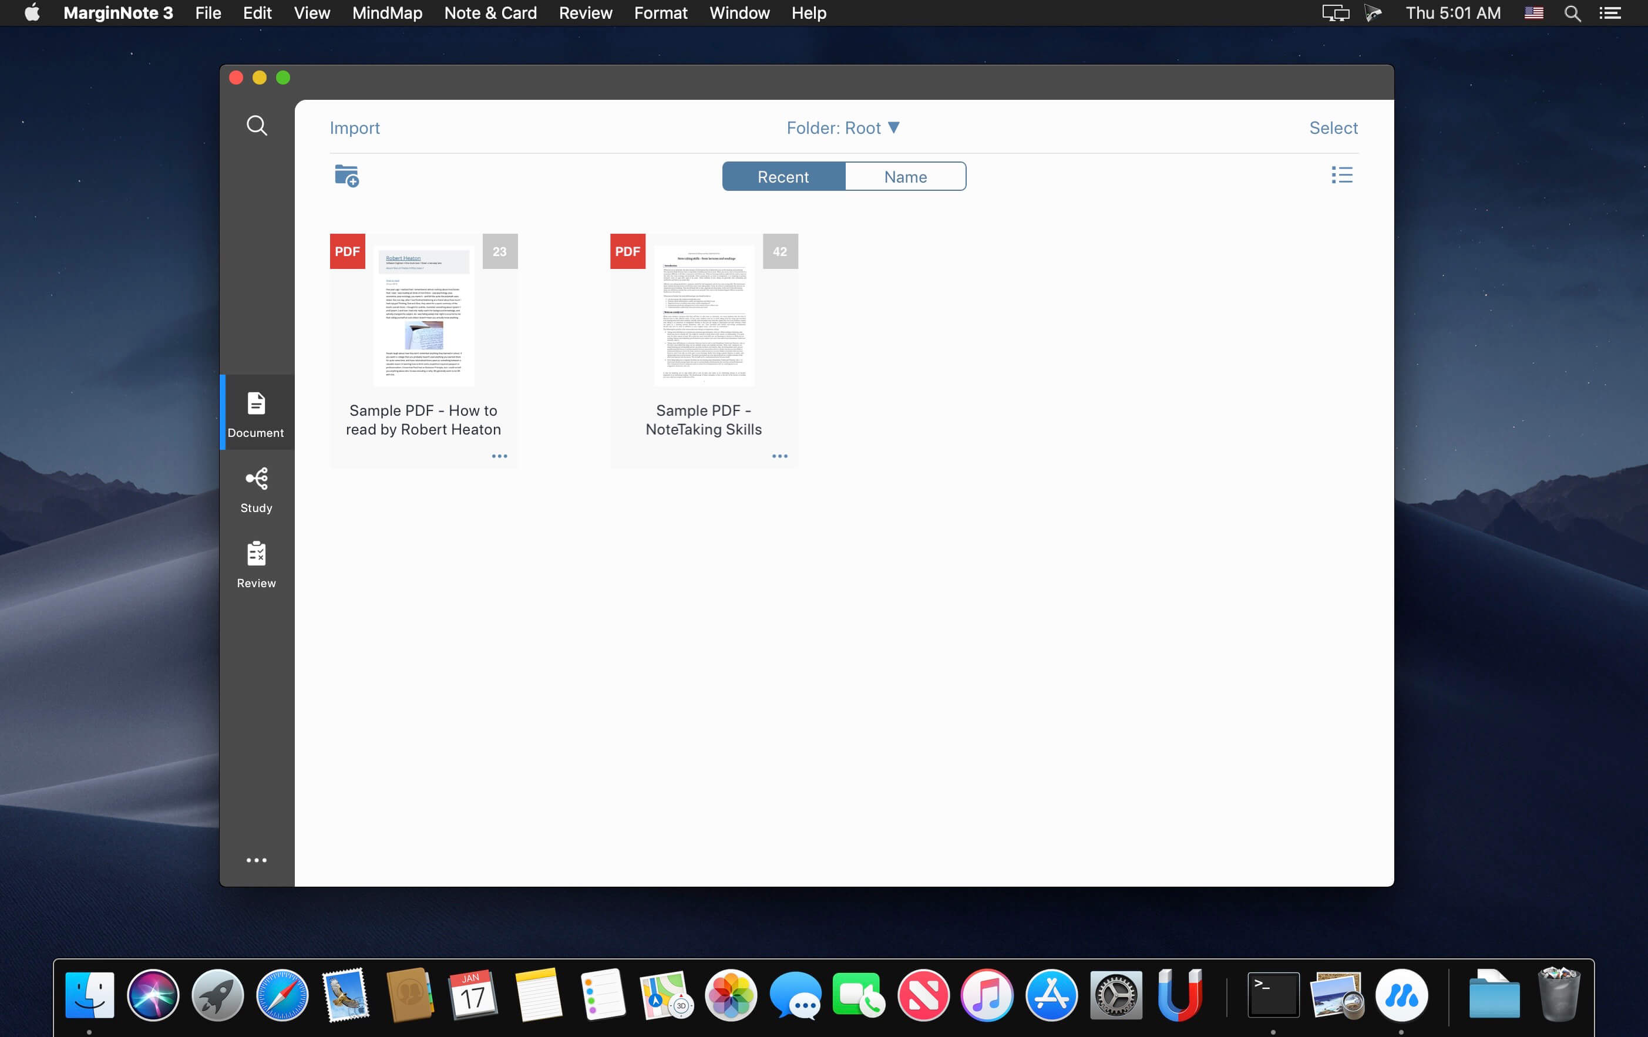Open the Note & Card menu
The height and width of the screenshot is (1037, 1648).
(x=490, y=13)
